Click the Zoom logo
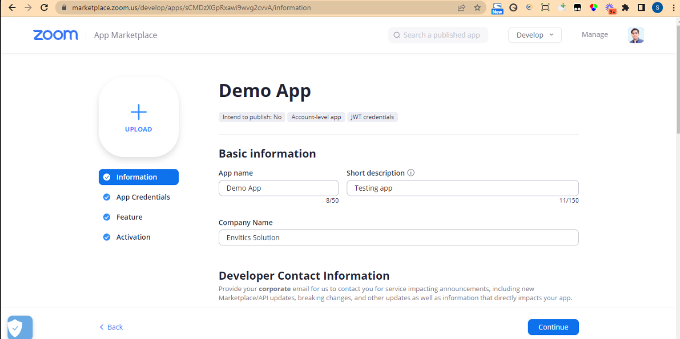The image size is (680, 339). [55, 35]
